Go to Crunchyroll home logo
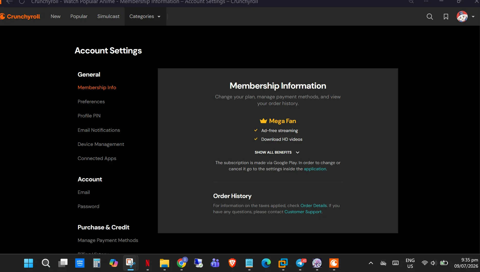This screenshot has height=272, width=480. tap(20, 16)
